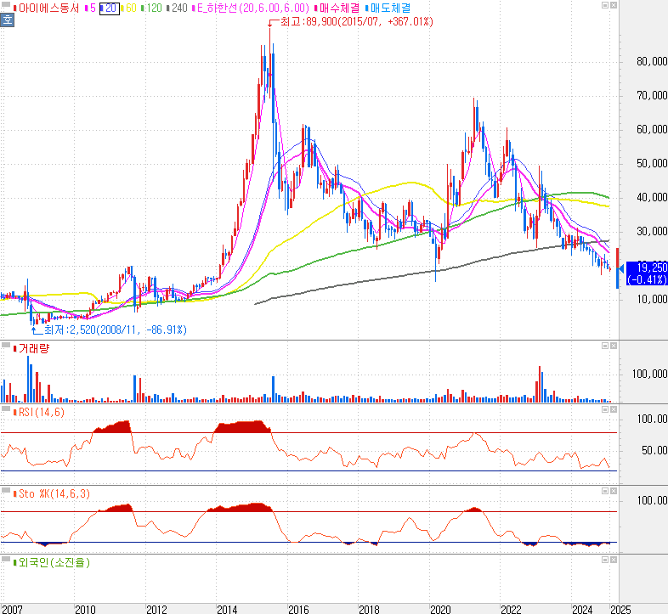Select the boxed 20 moving average legend

tap(110, 8)
